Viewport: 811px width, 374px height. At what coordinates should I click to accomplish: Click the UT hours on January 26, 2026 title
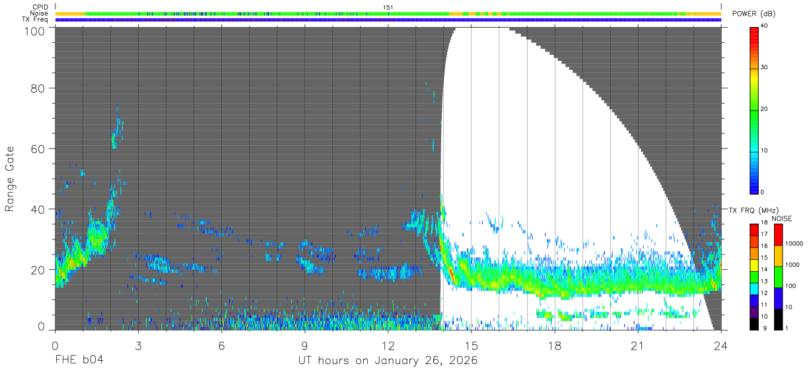388,361
